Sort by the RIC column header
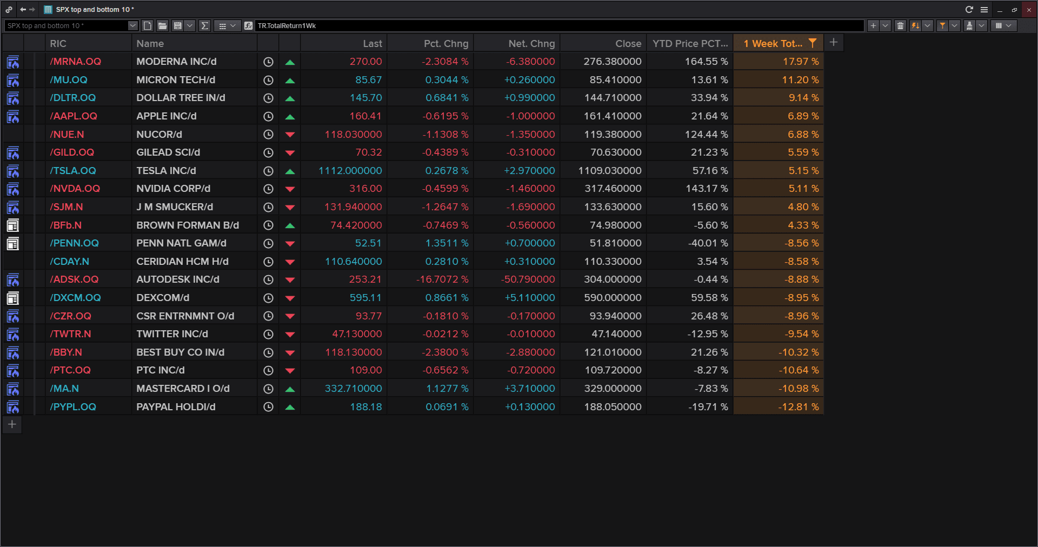The image size is (1038, 547). click(88, 43)
